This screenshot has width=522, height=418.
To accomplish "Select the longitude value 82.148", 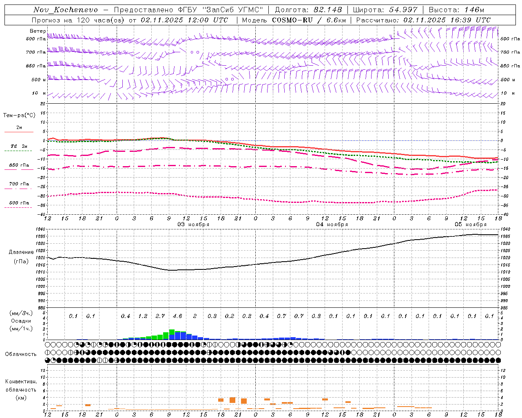I will (x=328, y=10).
